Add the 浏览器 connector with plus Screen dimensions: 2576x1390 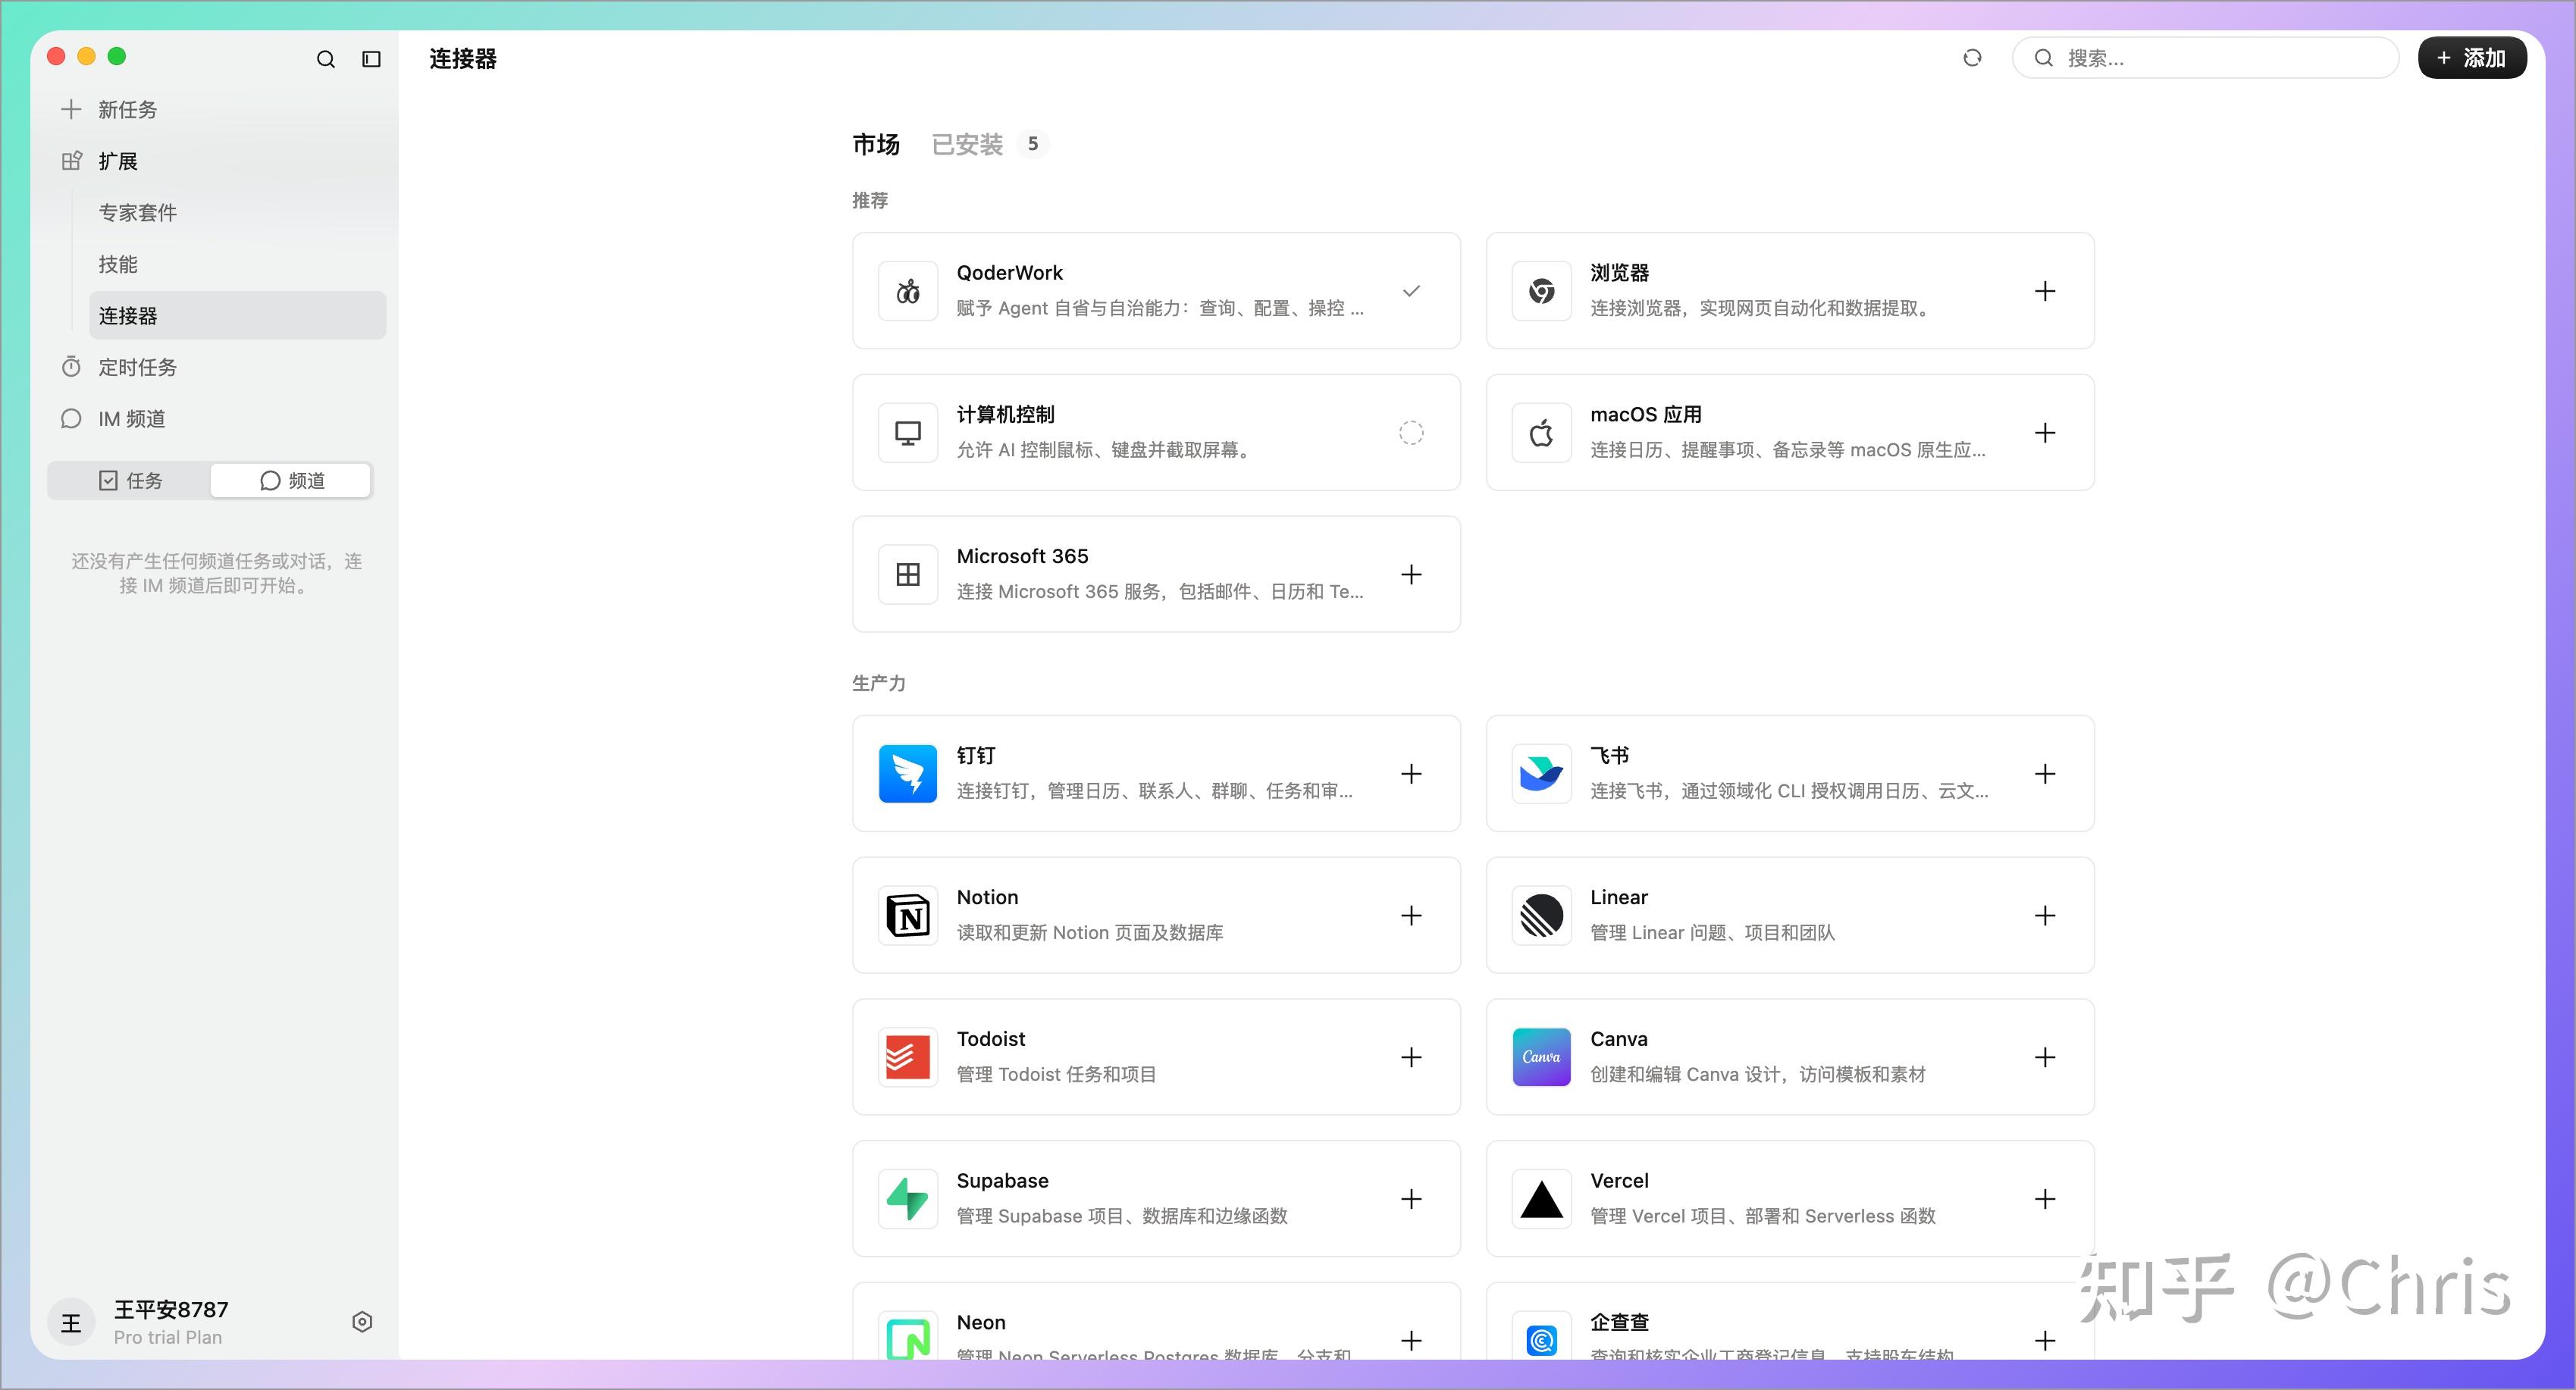(2045, 291)
